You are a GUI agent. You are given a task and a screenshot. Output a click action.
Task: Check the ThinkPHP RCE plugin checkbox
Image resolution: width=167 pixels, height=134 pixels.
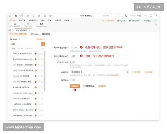[x=11, y=76]
